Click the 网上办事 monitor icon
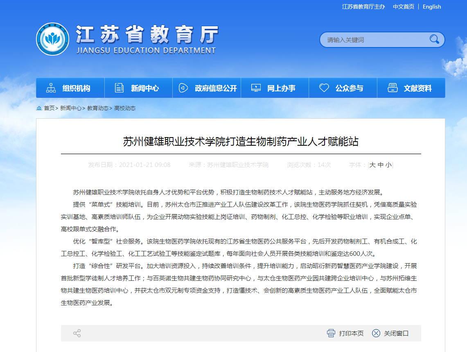Image resolution: width=467 pixels, height=352 pixels. click(256, 88)
